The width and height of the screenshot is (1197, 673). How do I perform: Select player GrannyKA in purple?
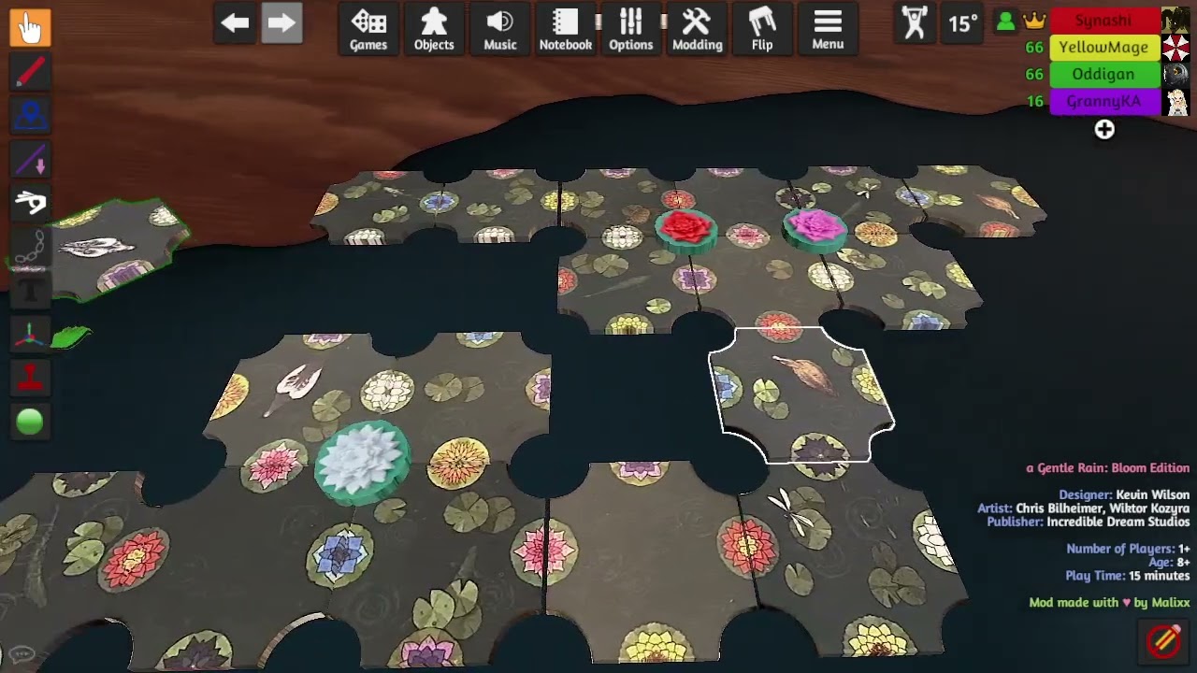1104,102
